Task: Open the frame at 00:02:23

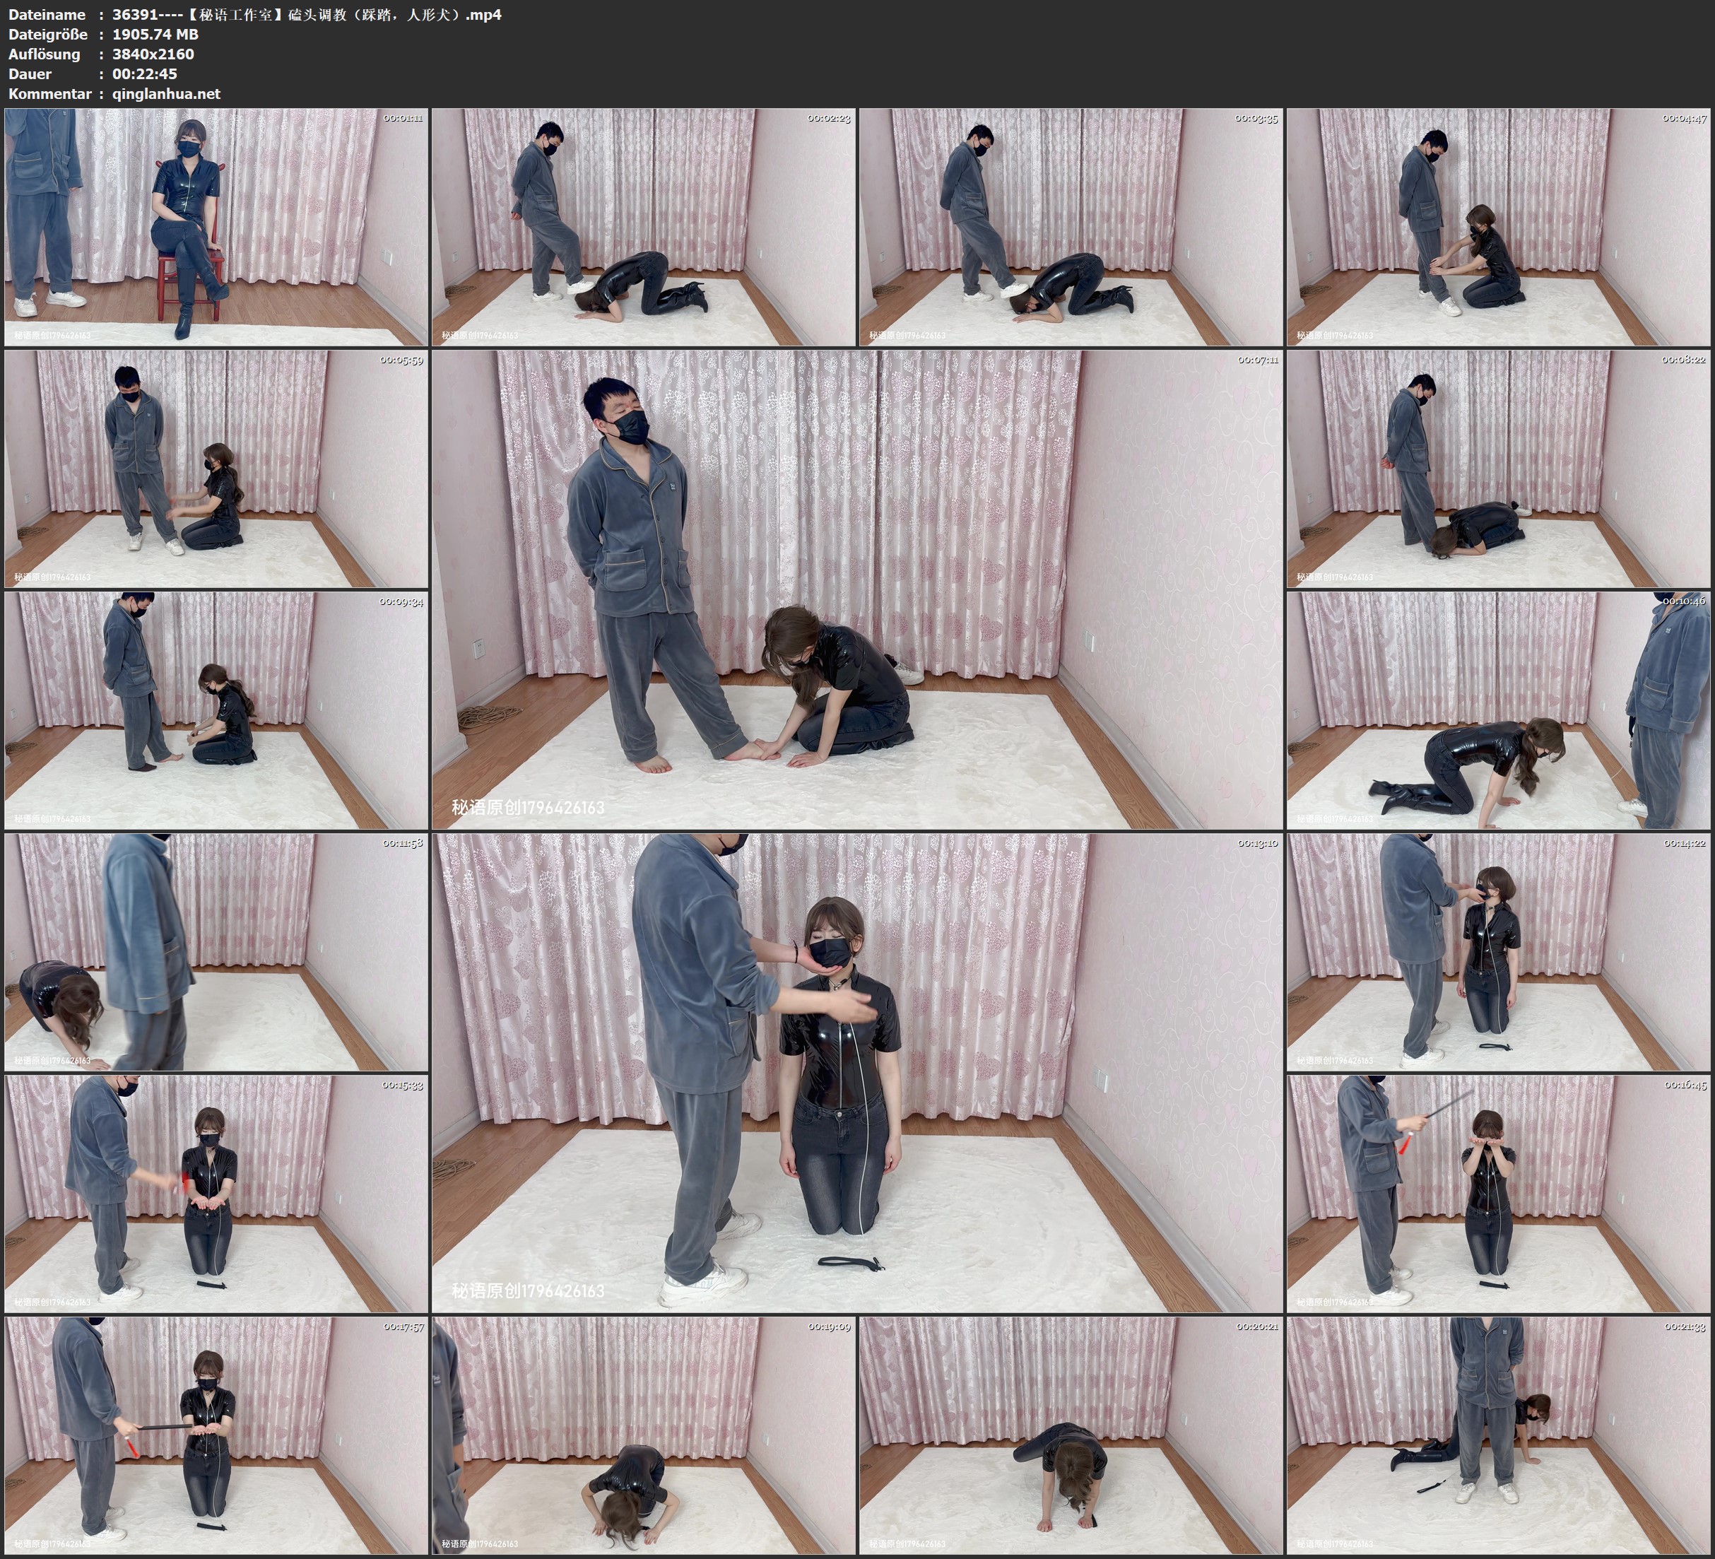Action: tap(643, 226)
